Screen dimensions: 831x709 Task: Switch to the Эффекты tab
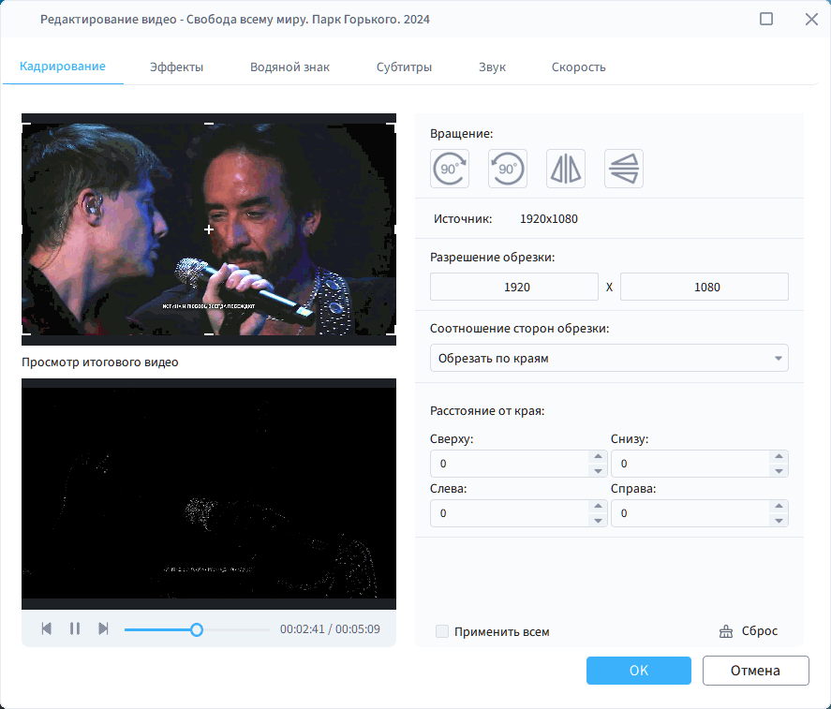pyautogui.click(x=176, y=67)
